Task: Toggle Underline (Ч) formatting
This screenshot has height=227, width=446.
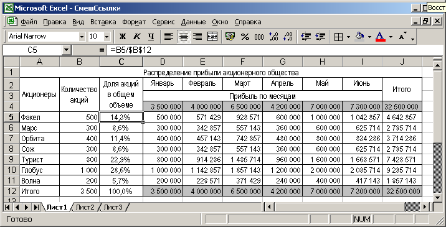Action: coord(151,37)
